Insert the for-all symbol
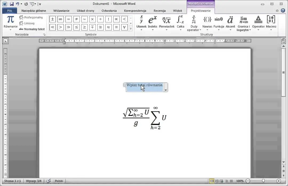Viewport: 288px width, 186px height. (x=124, y=27)
